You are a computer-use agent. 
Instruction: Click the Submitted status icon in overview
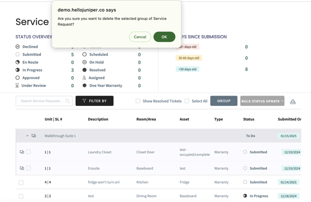pos(17,54)
